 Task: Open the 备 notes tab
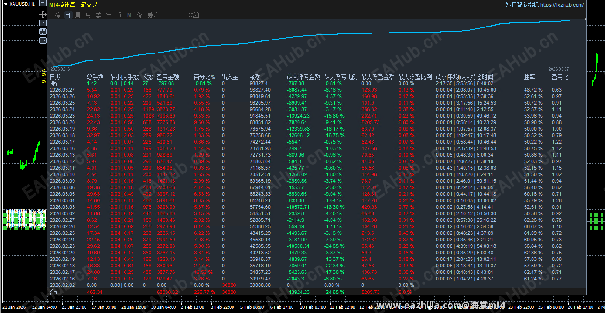(139, 15)
